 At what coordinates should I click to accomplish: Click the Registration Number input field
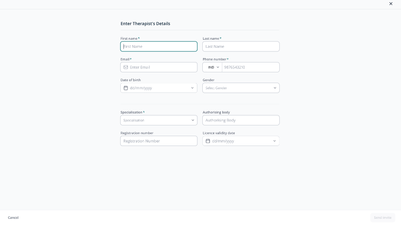pos(159,141)
